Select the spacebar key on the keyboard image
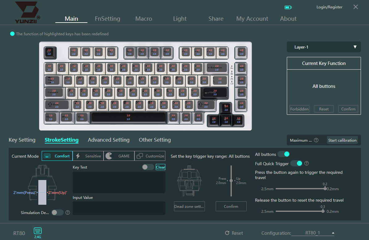Screen dimensions: 369x240 129,117
